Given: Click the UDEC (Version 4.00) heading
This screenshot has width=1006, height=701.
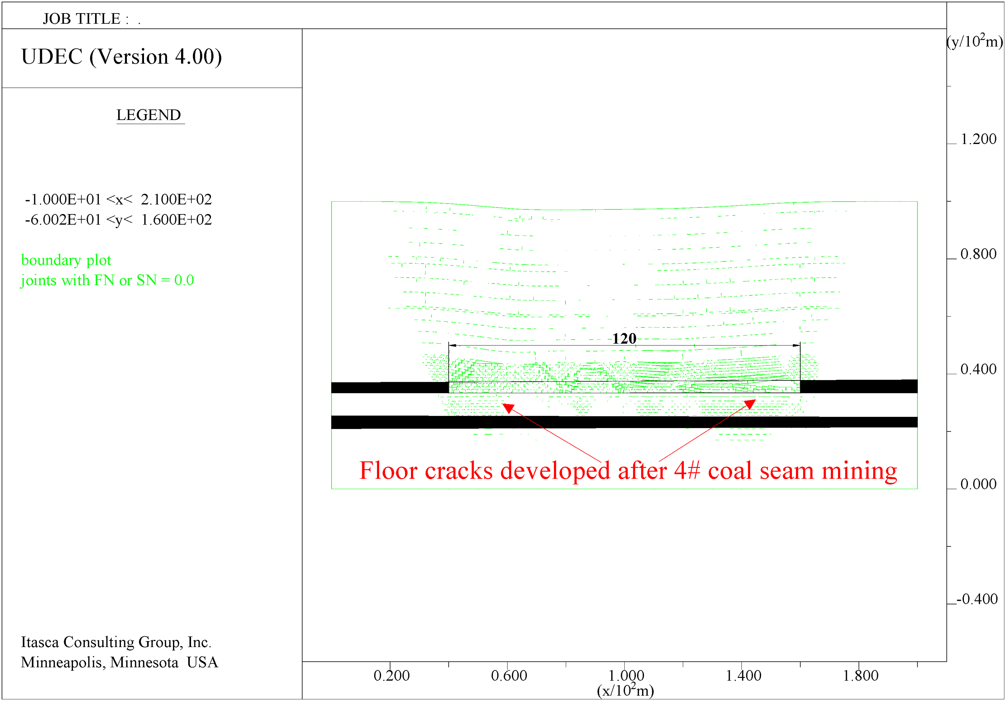Looking at the screenshot, I should [x=122, y=57].
